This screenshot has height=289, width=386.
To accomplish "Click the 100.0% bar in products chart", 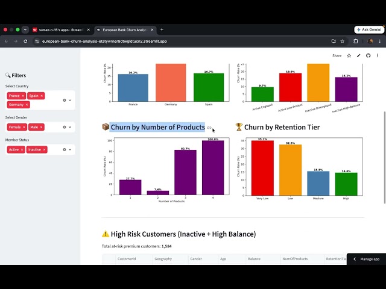I will pyautogui.click(x=213, y=167).
